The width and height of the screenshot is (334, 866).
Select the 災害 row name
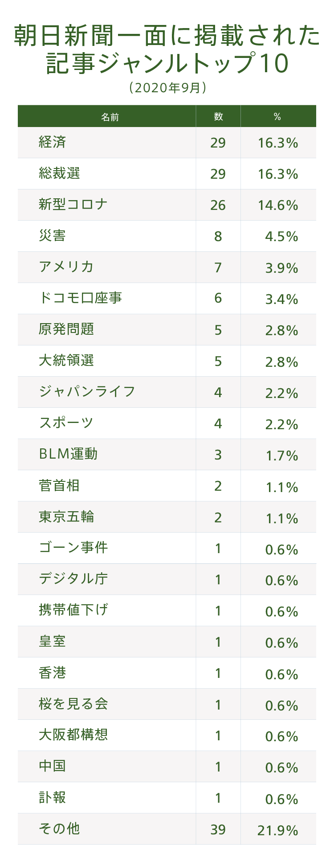tap(53, 236)
